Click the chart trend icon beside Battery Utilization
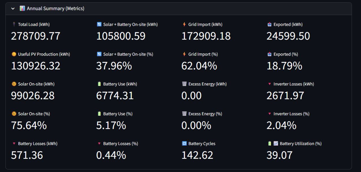The image size is (361, 172). pos(276,144)
